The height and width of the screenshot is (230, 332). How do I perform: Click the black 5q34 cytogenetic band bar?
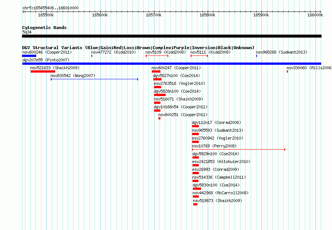tap(172, 36)
